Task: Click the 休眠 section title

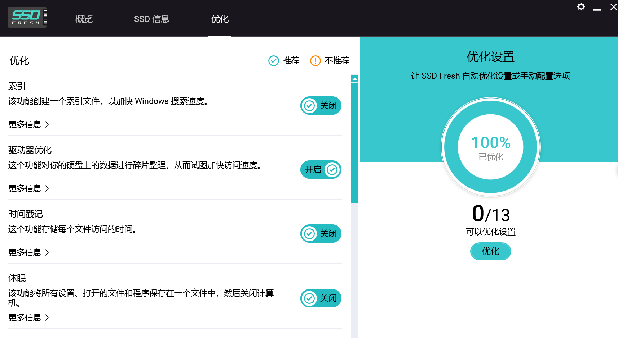Action: [17, 278]
